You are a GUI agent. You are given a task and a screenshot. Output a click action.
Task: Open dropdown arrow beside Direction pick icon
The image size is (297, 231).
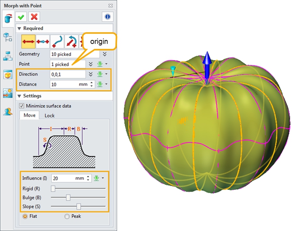coord(106,74)
